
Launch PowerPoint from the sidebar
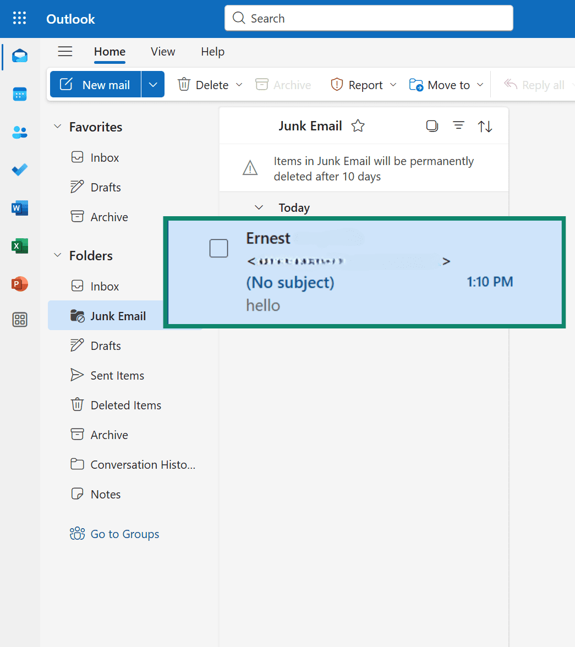tap(19, 284)
